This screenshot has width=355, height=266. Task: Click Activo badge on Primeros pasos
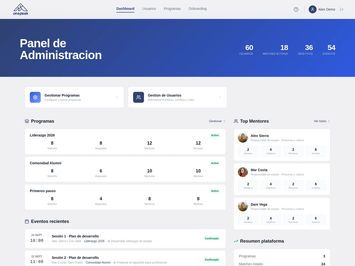coord(215,191)
